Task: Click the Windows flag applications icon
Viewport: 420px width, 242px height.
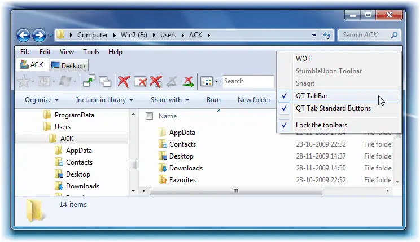Action: (x=65, y=81)
